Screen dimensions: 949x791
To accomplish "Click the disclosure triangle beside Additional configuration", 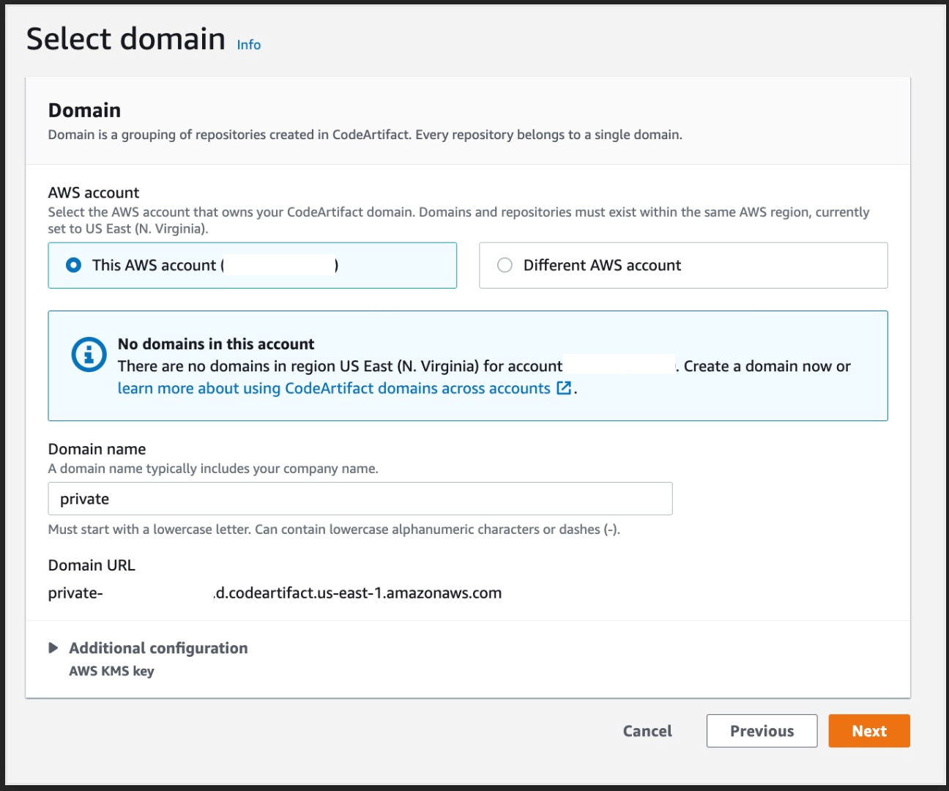I will tap(53, 647).
